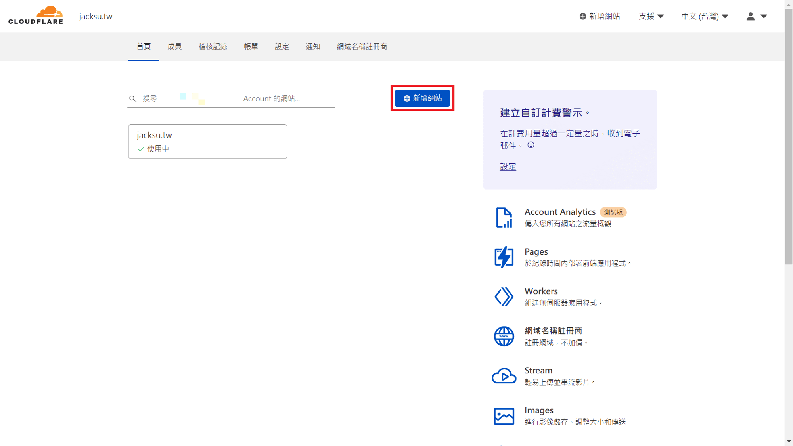Screen dimensions: 793x446
Task: Click the Cloudflare logo
Action: coord(36,15)
